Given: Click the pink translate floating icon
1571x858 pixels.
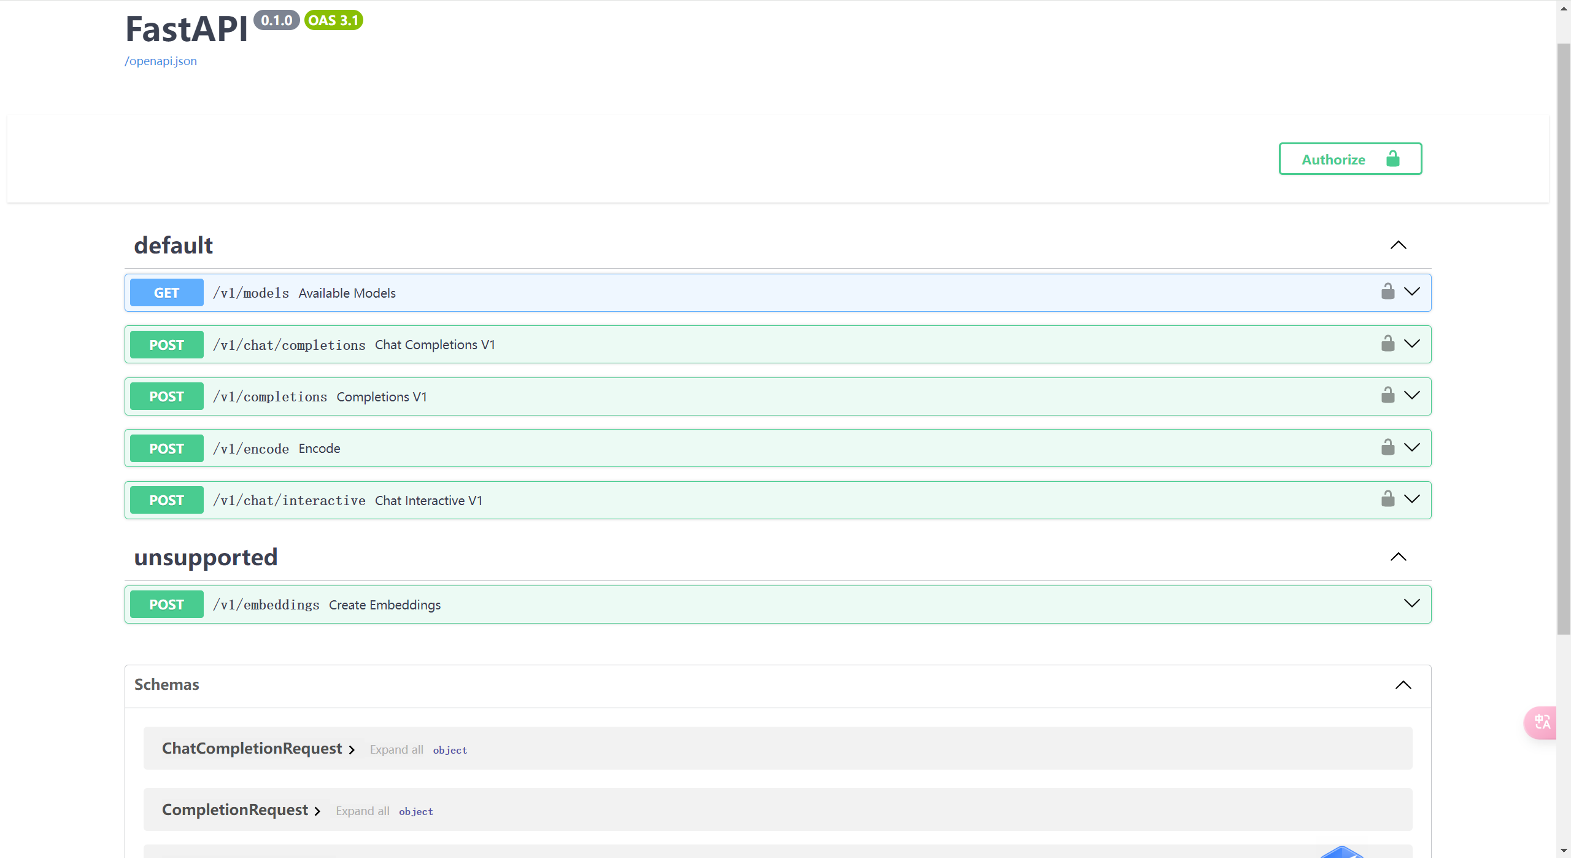Looking at the screenshot, I should point(1542,722).
